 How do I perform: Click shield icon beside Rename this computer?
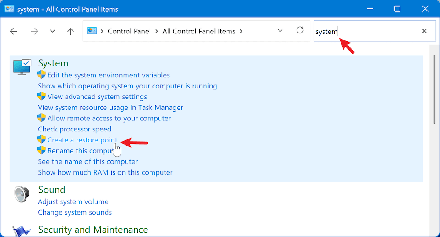pos(41,150)
